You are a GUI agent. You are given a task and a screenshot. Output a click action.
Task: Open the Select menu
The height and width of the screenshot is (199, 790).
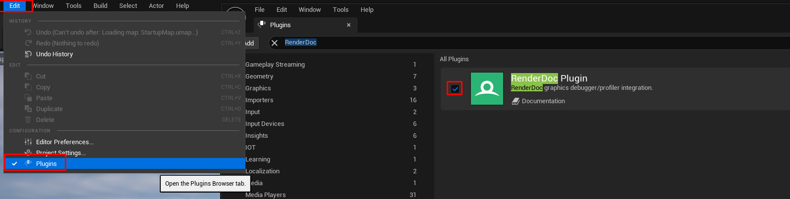(128, 6)
